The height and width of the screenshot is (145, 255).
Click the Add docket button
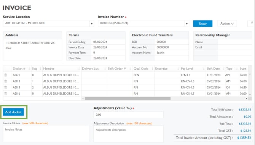(13, 112)
